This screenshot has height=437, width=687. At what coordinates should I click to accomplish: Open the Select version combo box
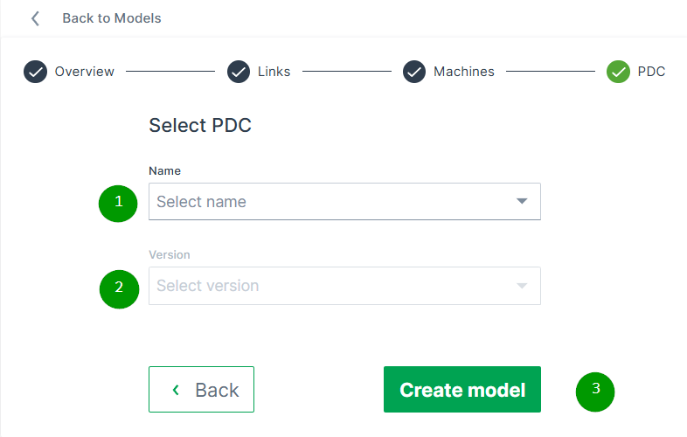pos(332,286)
